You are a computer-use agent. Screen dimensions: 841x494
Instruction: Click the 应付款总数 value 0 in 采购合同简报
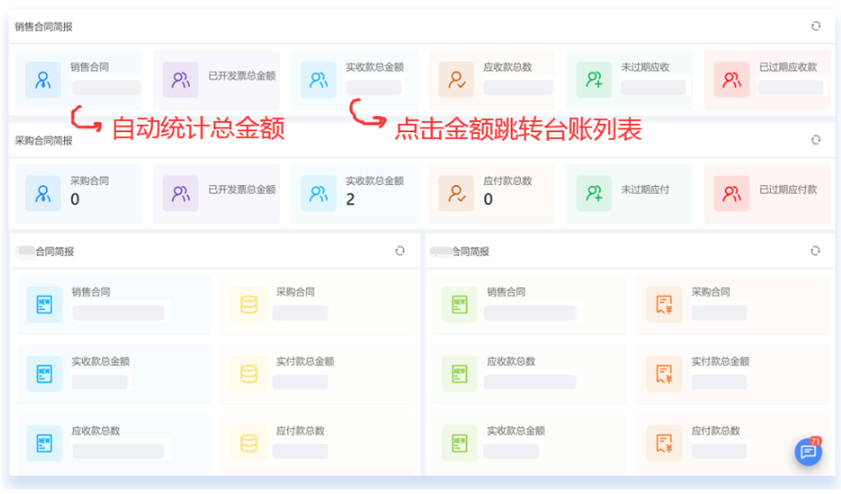(x=488, y=199)
